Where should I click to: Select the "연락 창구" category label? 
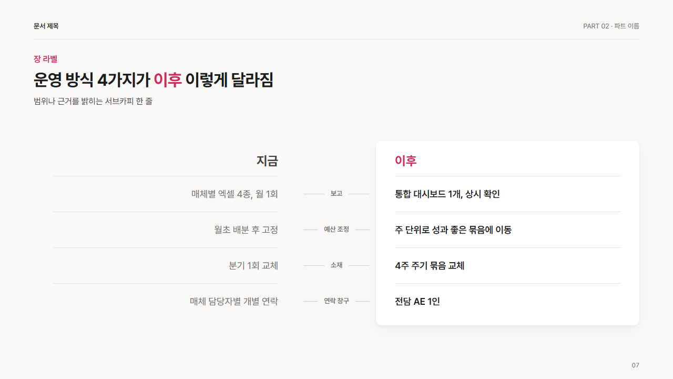coord(336,301)
